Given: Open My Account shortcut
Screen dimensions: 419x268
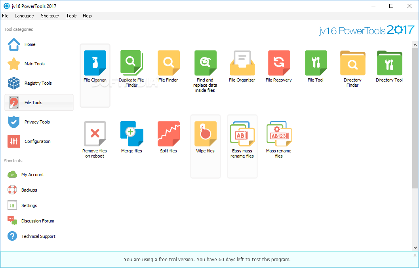Looking at the screenshot, I should coord(26,175).
